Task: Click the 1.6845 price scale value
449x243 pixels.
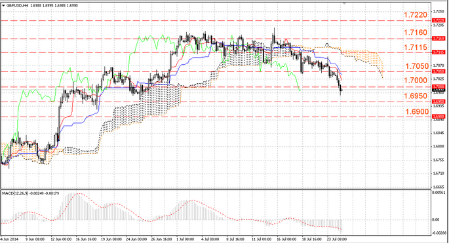Action: coord(439,133)
